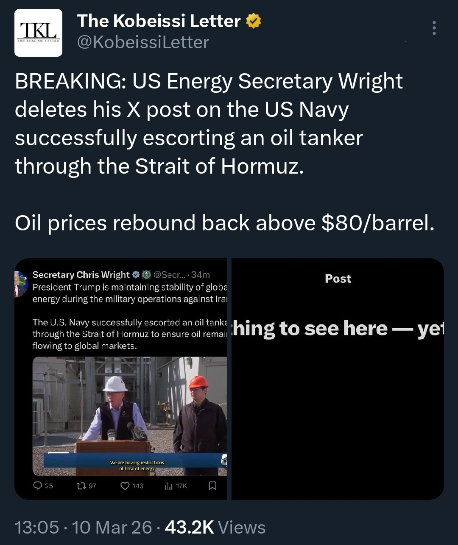Open video thumbnail of press conference

130,416
